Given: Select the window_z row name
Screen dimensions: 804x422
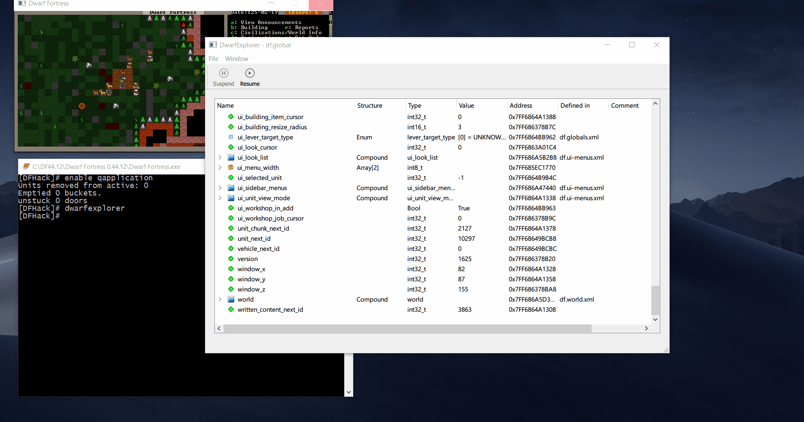Looking at the screenshot, I should click(x=251, y=289).
